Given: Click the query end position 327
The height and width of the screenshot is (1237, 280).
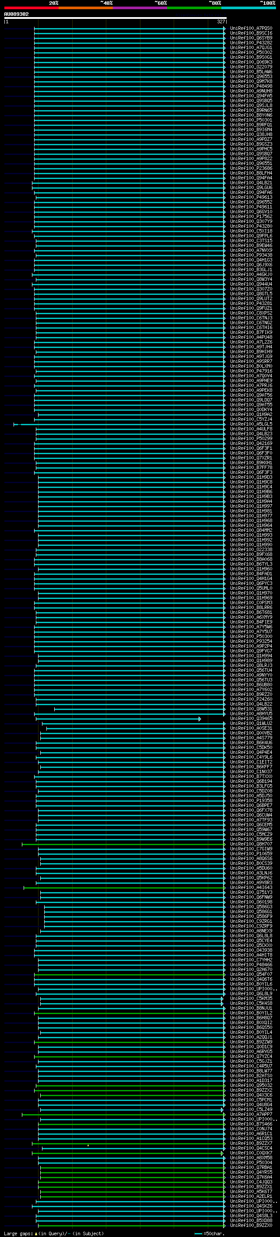Looking at the screenshot, I should pos(221,22).
